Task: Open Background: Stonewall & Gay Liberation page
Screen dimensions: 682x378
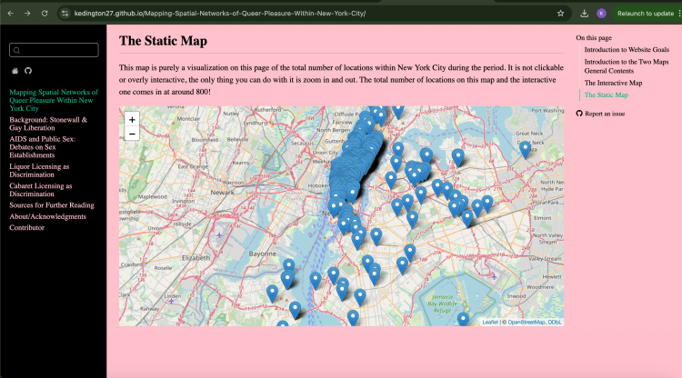Action: coord(48,124)
